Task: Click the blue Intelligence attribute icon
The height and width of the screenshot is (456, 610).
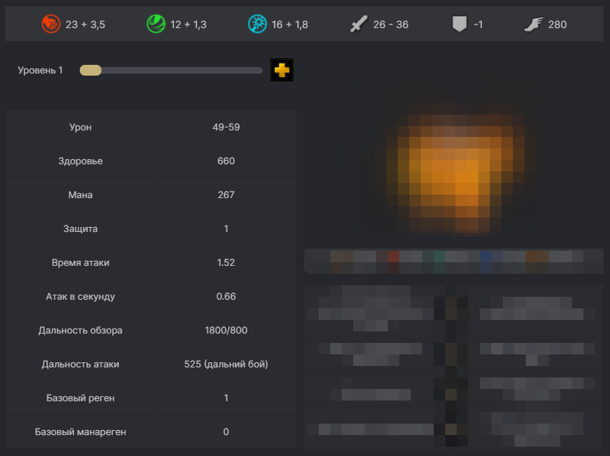Action: [258, 24]
